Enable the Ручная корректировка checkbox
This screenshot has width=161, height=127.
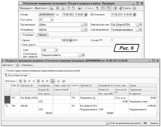pyautogui.click(x=5, y=71)
